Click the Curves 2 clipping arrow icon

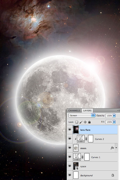pyautogui.click(x=75, y=139)
